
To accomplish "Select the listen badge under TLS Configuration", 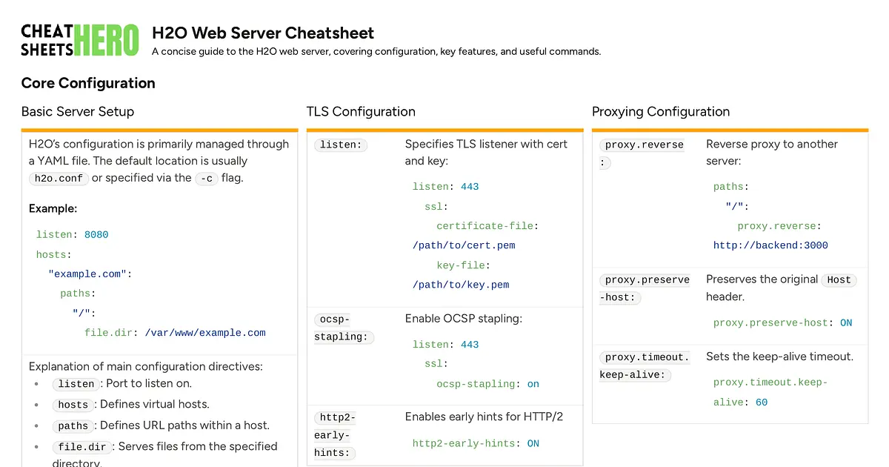I will (x=340, y=145).
